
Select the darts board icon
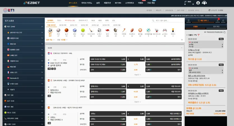pyautogui.click(x=115, y=30)
